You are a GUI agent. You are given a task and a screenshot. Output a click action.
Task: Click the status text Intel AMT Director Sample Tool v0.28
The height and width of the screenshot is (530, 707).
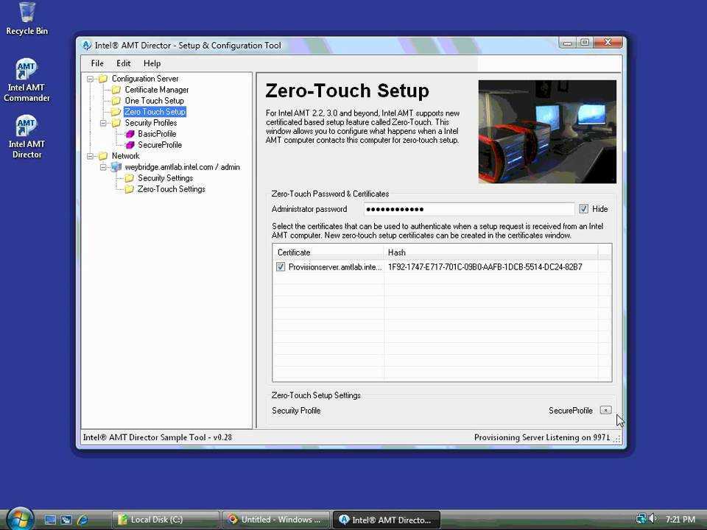(158, 437)
